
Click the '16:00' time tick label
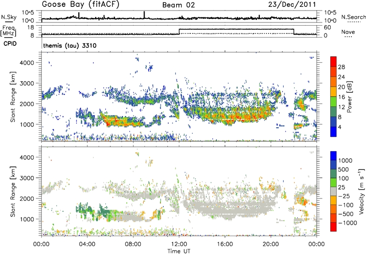(x=225, y=244)
